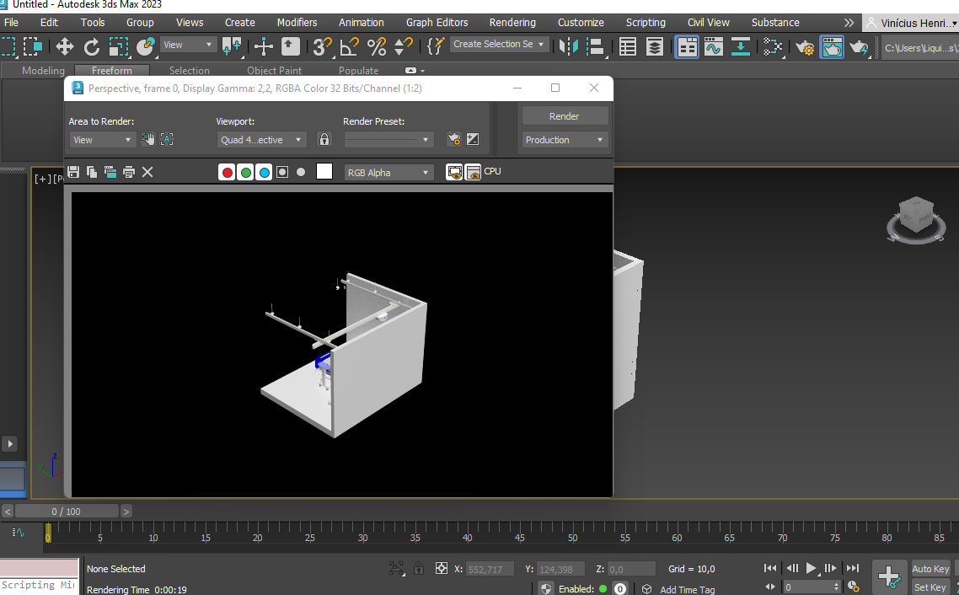Image resolution: width=959 pixels, height=595 pixels.
Task: Click the Set Key button
Action: (x=930, y=587)
